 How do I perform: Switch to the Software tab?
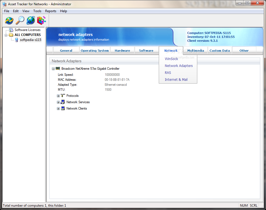[146, 51]
